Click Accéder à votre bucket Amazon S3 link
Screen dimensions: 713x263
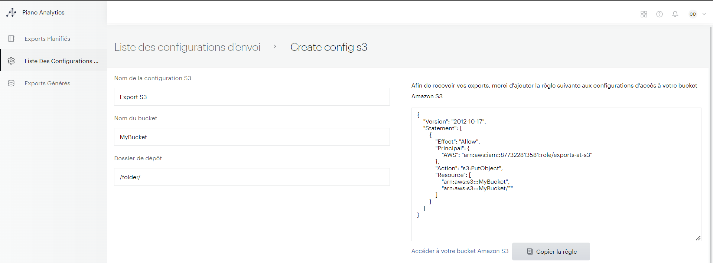460,251
